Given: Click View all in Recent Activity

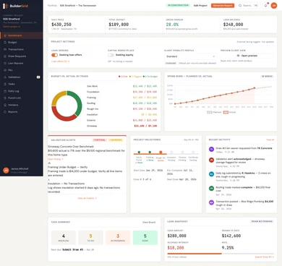Looking at the screenshot, I should pos(270,140).
